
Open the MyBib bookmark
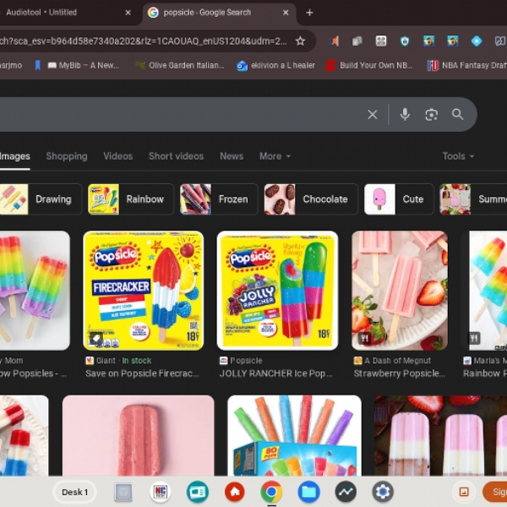click(83, 65)
